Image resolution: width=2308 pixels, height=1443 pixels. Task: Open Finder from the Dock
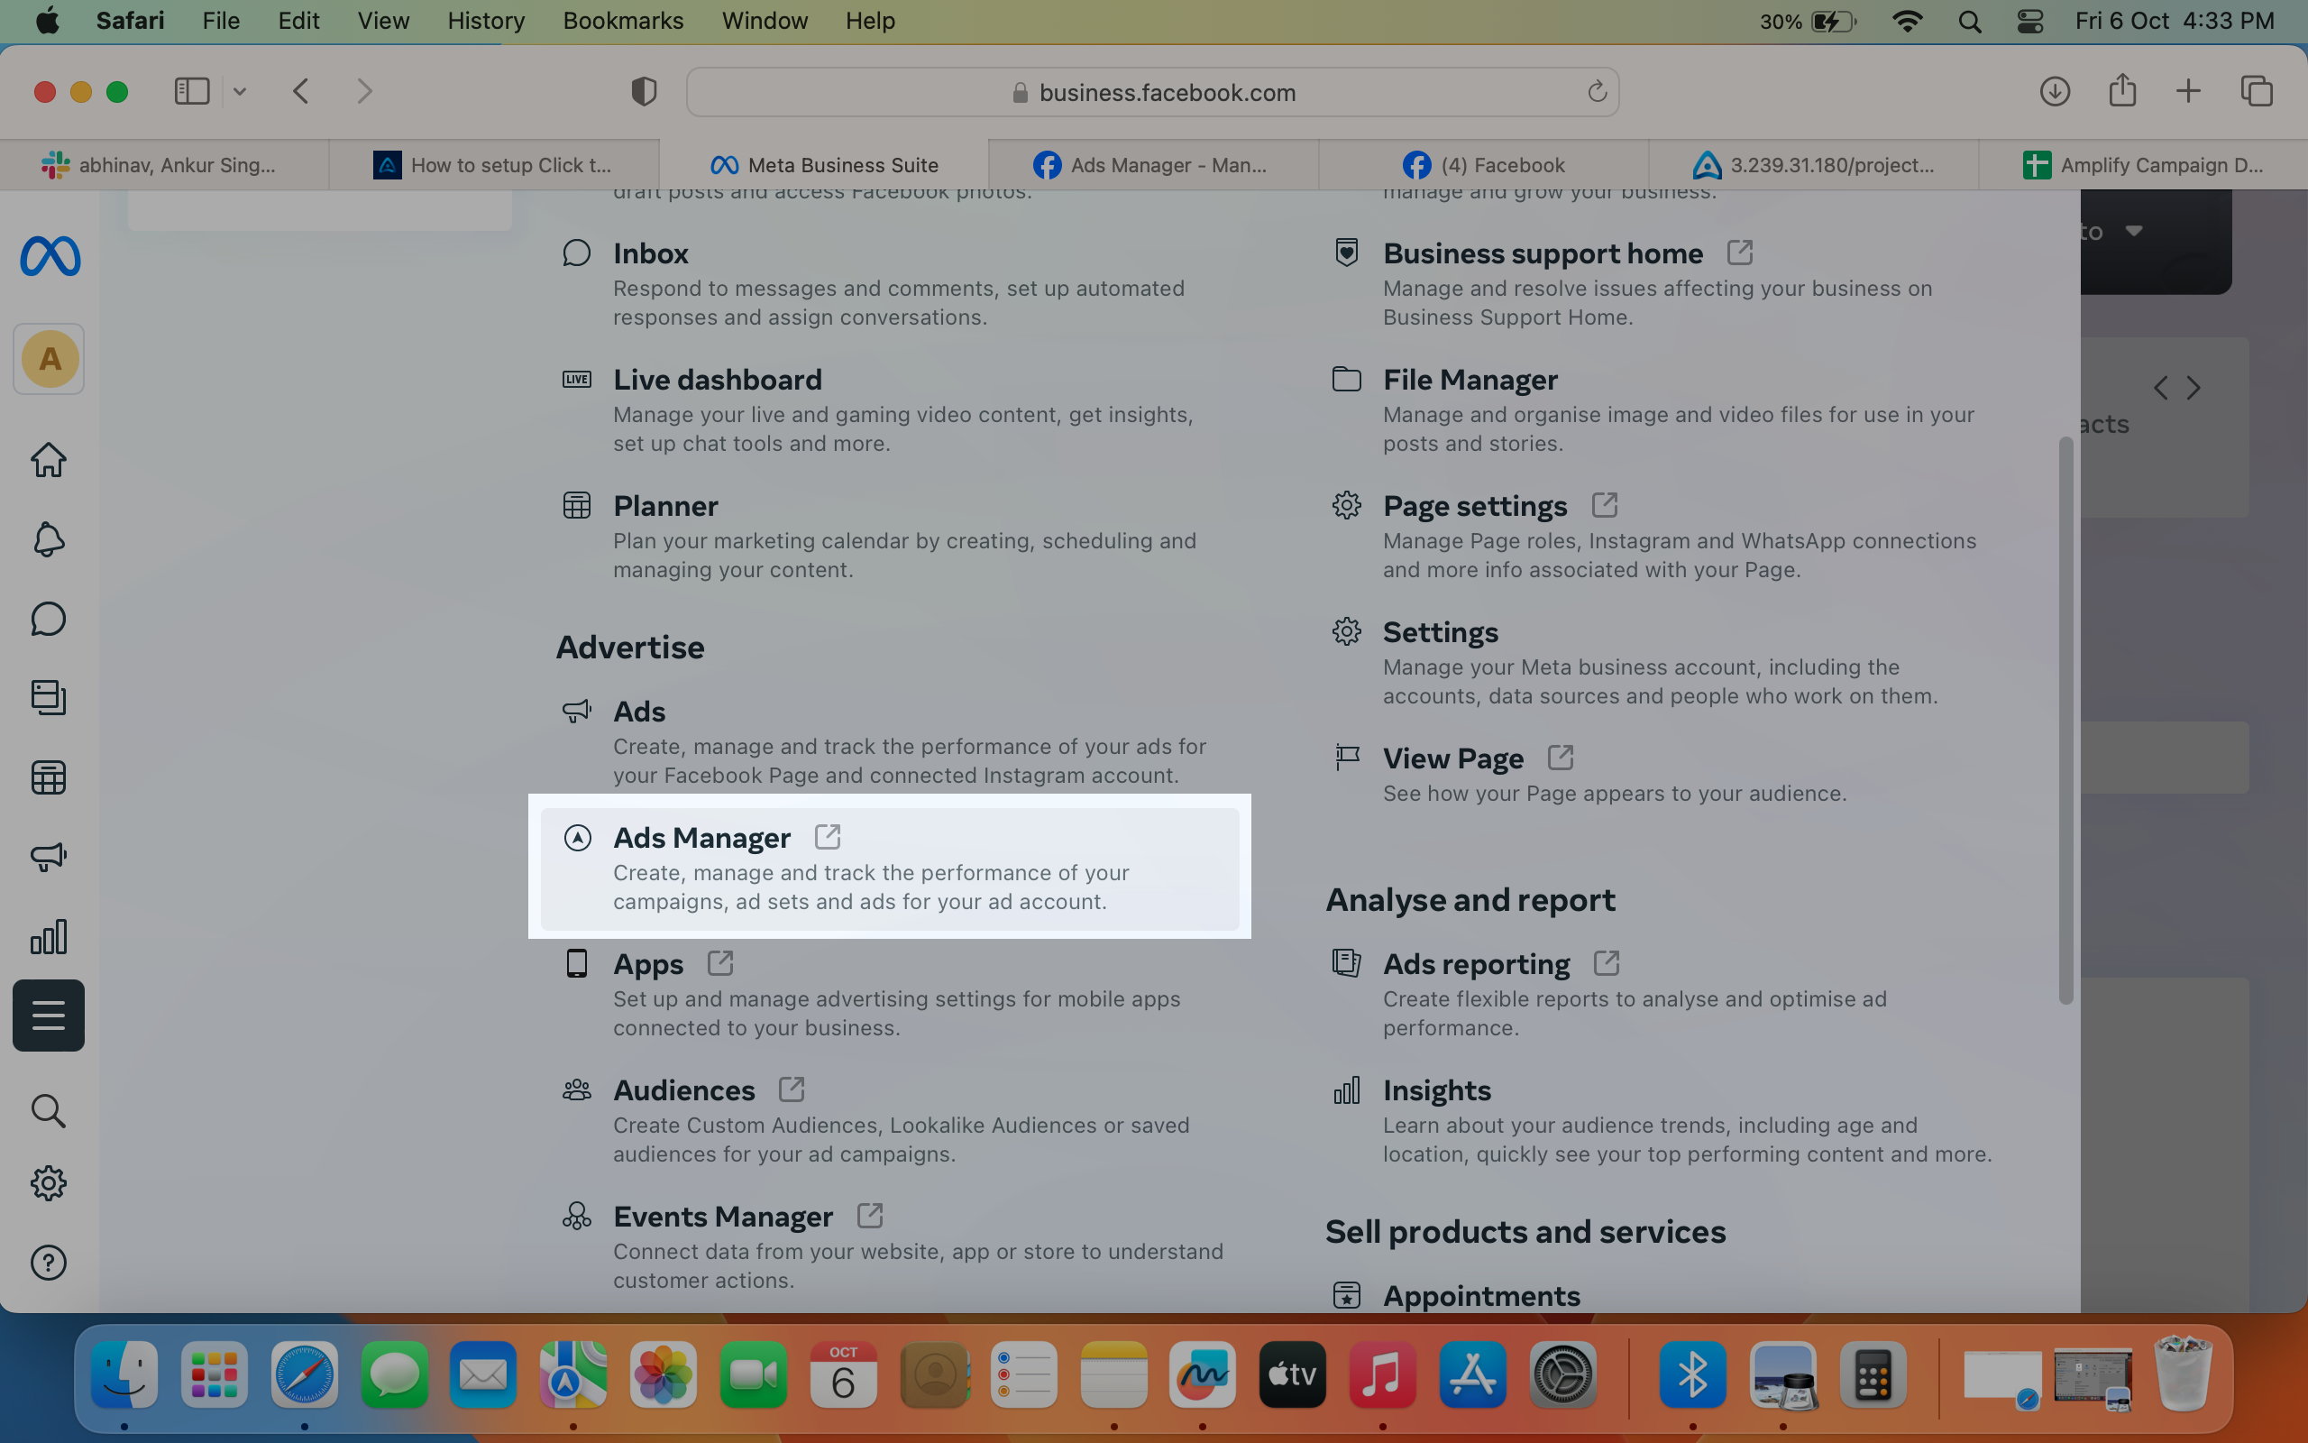124,1374
